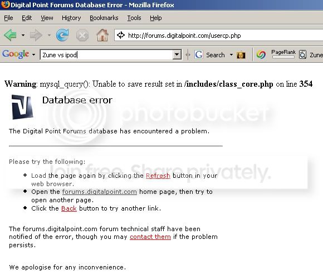The height and width of the screenshot is (280, 323).
Task: Reload page with the blue Refresh icon
Action: [x=62, y=35]
